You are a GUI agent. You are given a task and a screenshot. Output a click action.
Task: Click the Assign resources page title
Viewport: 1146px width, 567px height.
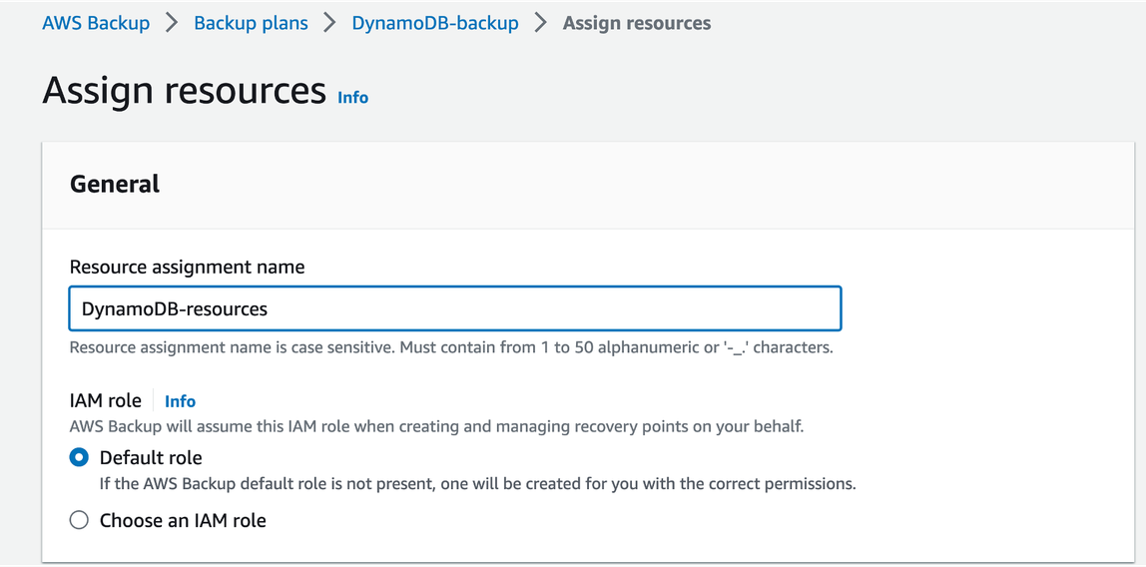[184, 91]
